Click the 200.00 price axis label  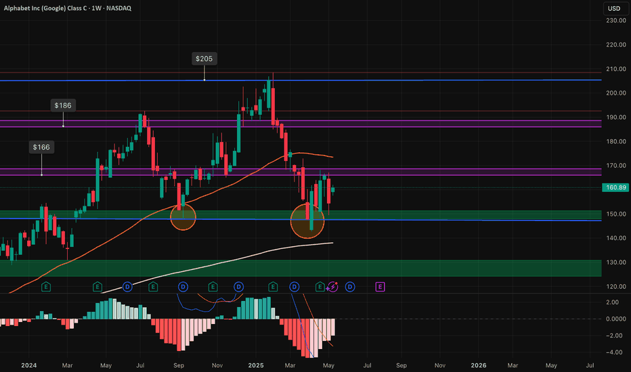click(x=615, y=93)
